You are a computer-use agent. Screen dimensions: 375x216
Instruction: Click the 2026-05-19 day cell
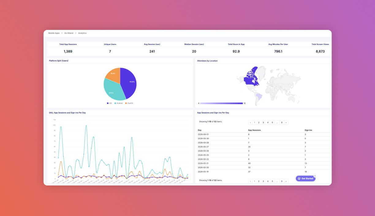coord(203,171)
